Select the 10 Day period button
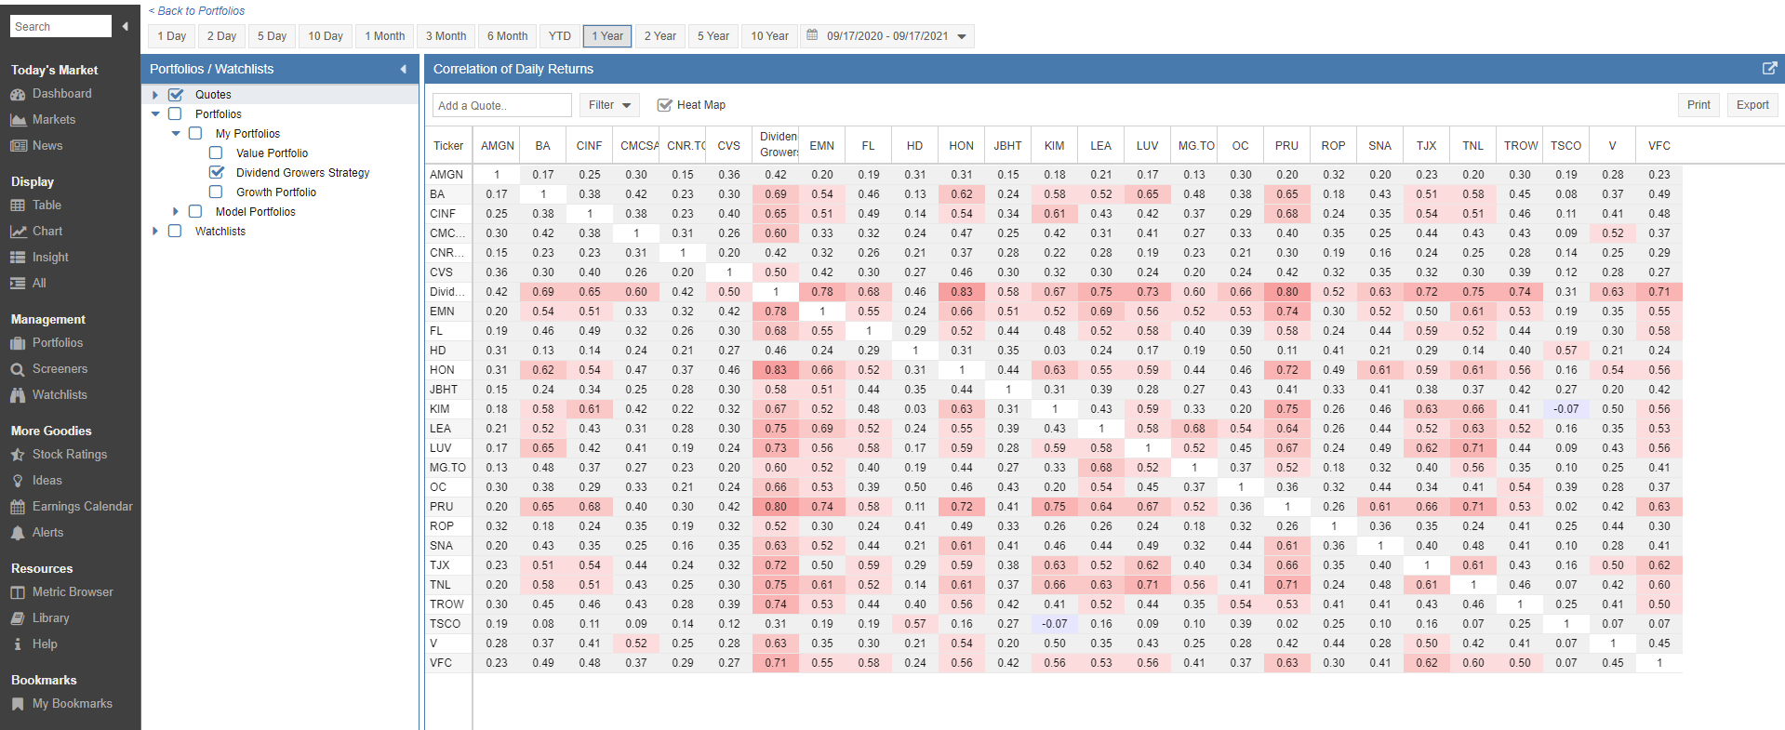The image size is (1785, 730). (x=326, y=36)
